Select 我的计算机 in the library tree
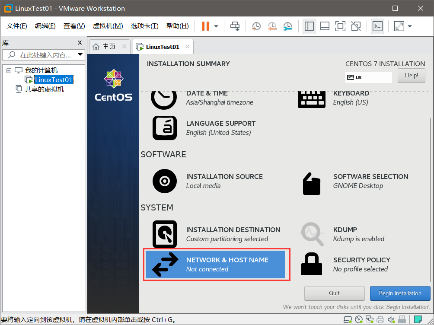 pos(41,70)
